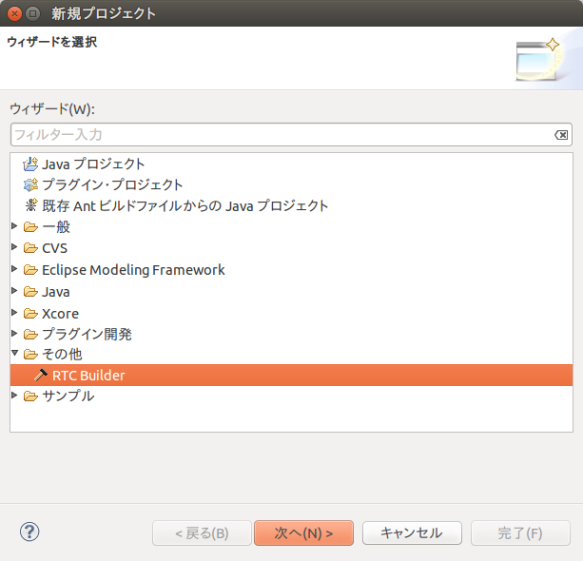Click the RTC Builder hammer icon
Screen dimensions: 583x561
[41, 376]
